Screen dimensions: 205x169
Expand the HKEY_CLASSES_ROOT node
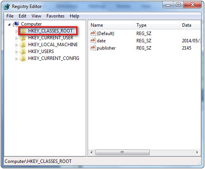click(x=16, y=31)
